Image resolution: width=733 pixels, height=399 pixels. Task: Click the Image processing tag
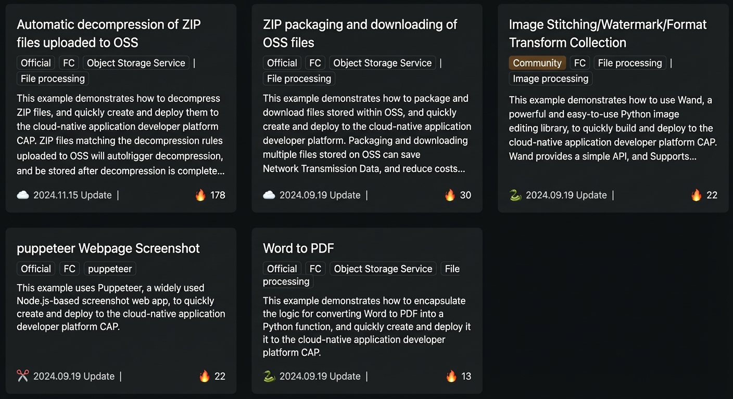point(551,78)
